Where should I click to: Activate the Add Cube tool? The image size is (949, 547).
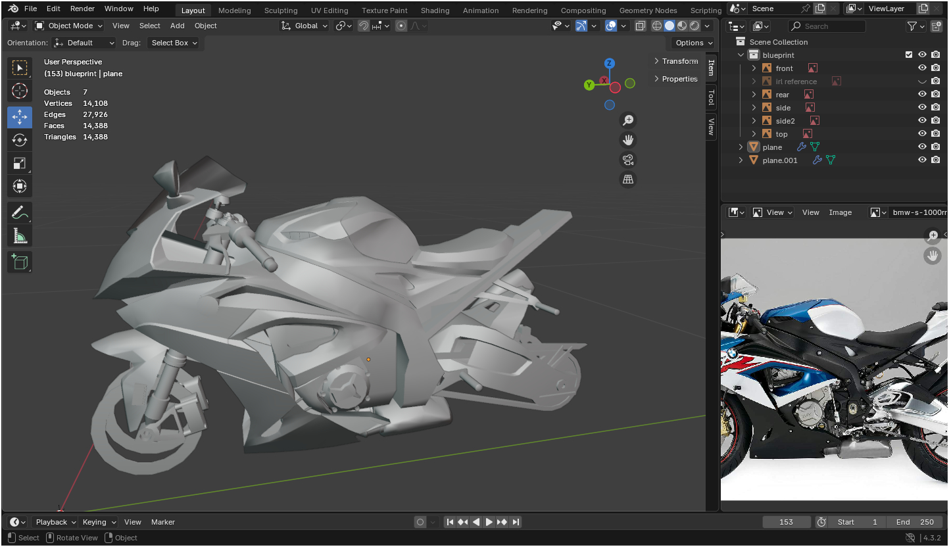[20, 262]
